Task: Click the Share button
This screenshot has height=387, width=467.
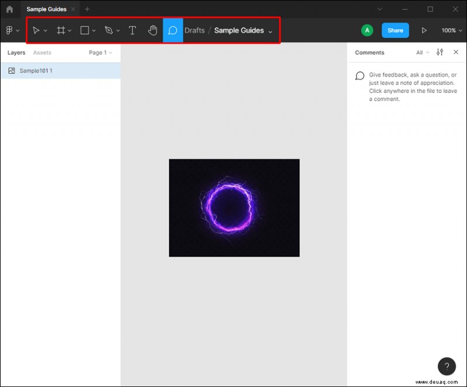Action: coord(395,30)
